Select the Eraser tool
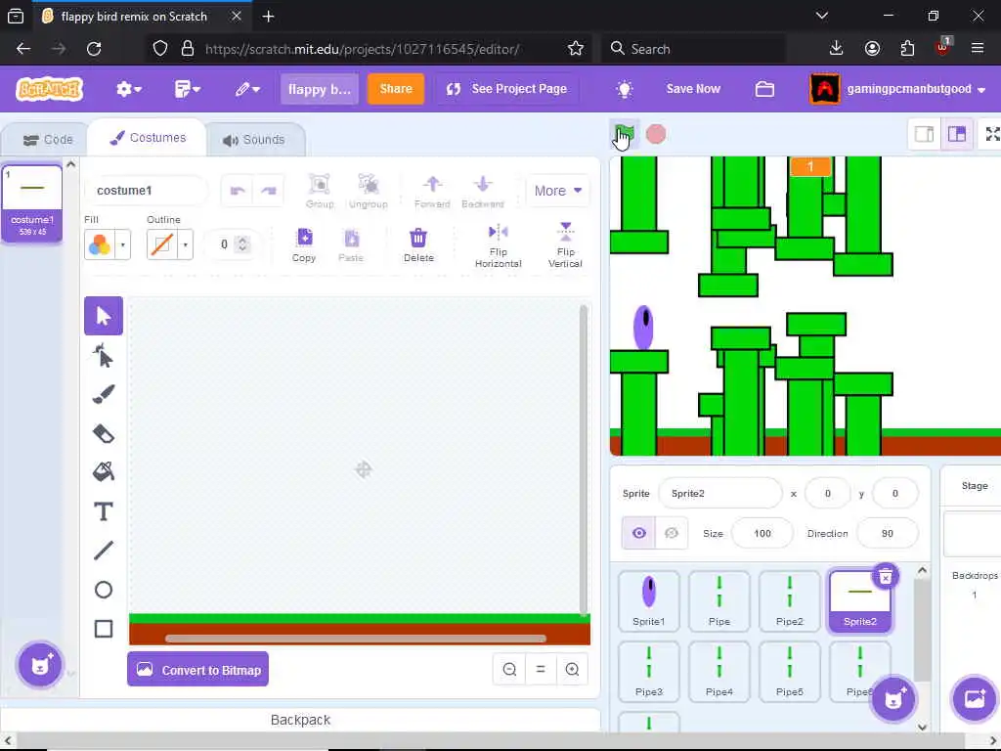Screen dimensions: 1001x751 click(104, 433)
